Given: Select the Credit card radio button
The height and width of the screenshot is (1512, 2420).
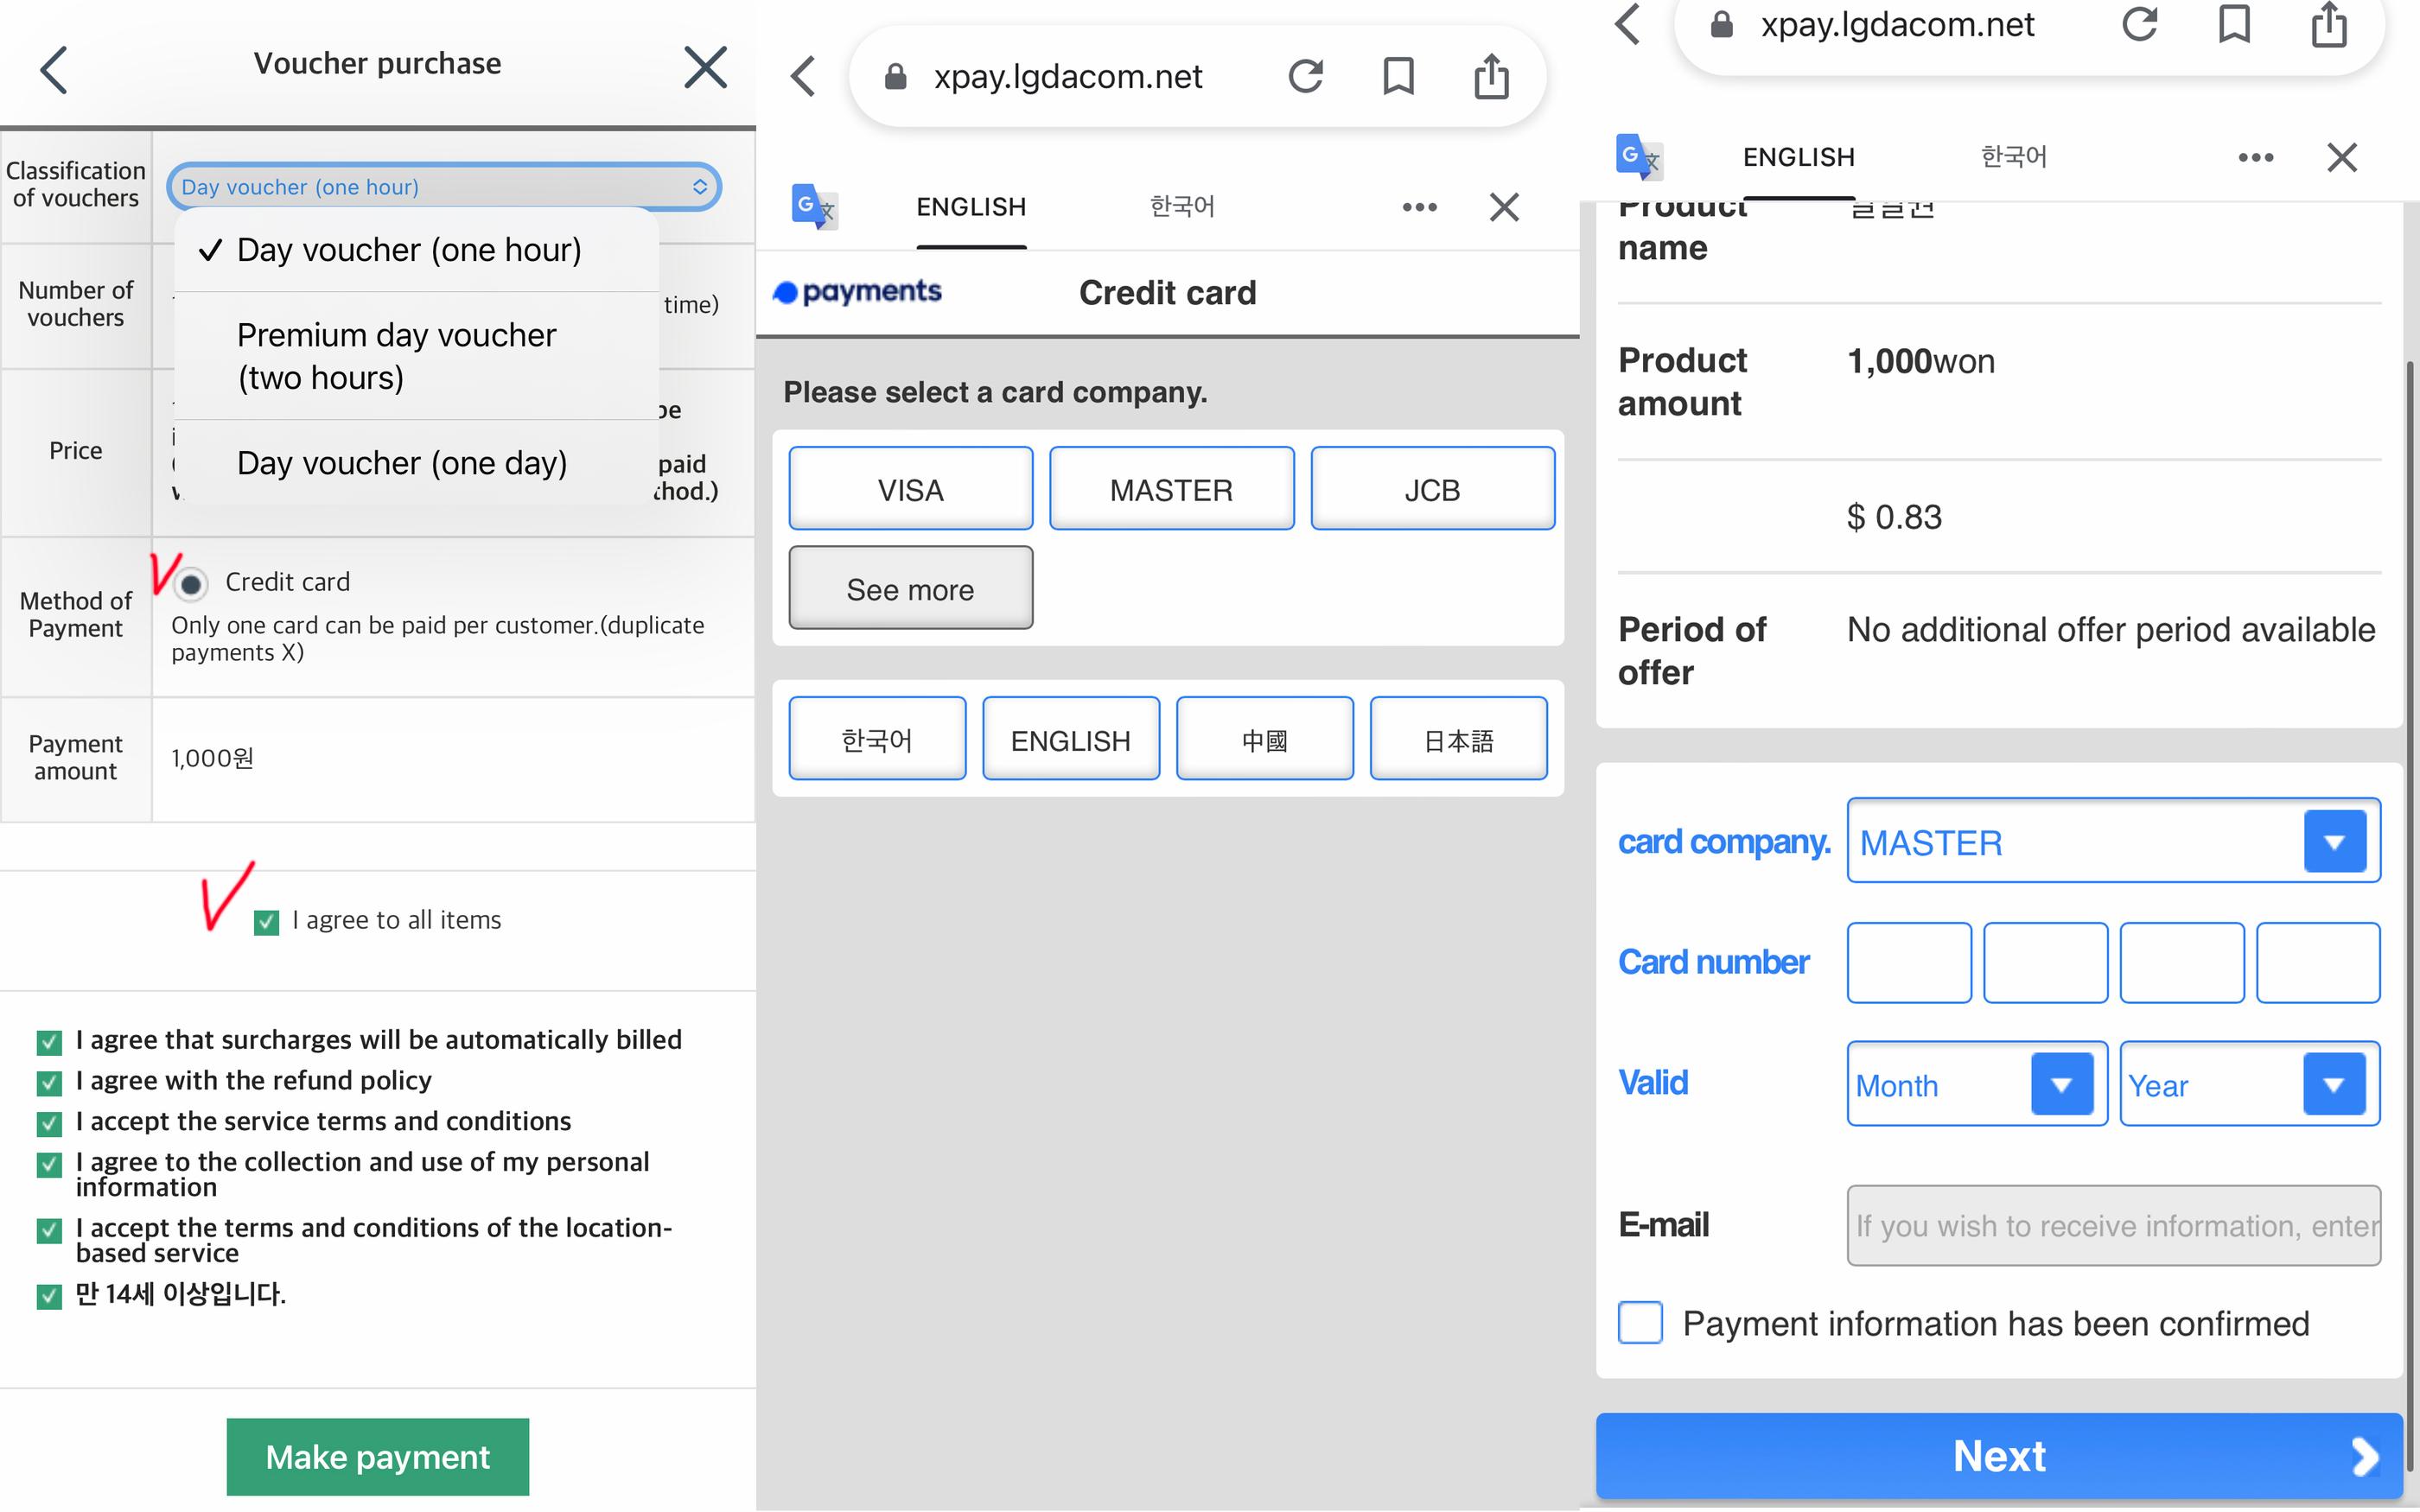Looking at the screenshot, I should coord(191,583).
